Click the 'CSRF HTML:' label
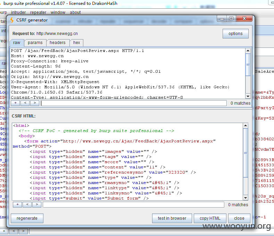The width and height of the screenshot is (274, 236). click(24, 116)
